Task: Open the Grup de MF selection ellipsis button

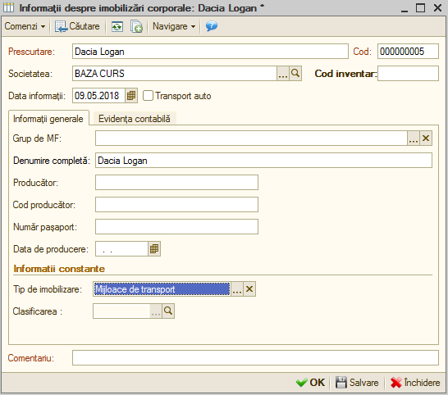Action: click(x=414, y=138)
